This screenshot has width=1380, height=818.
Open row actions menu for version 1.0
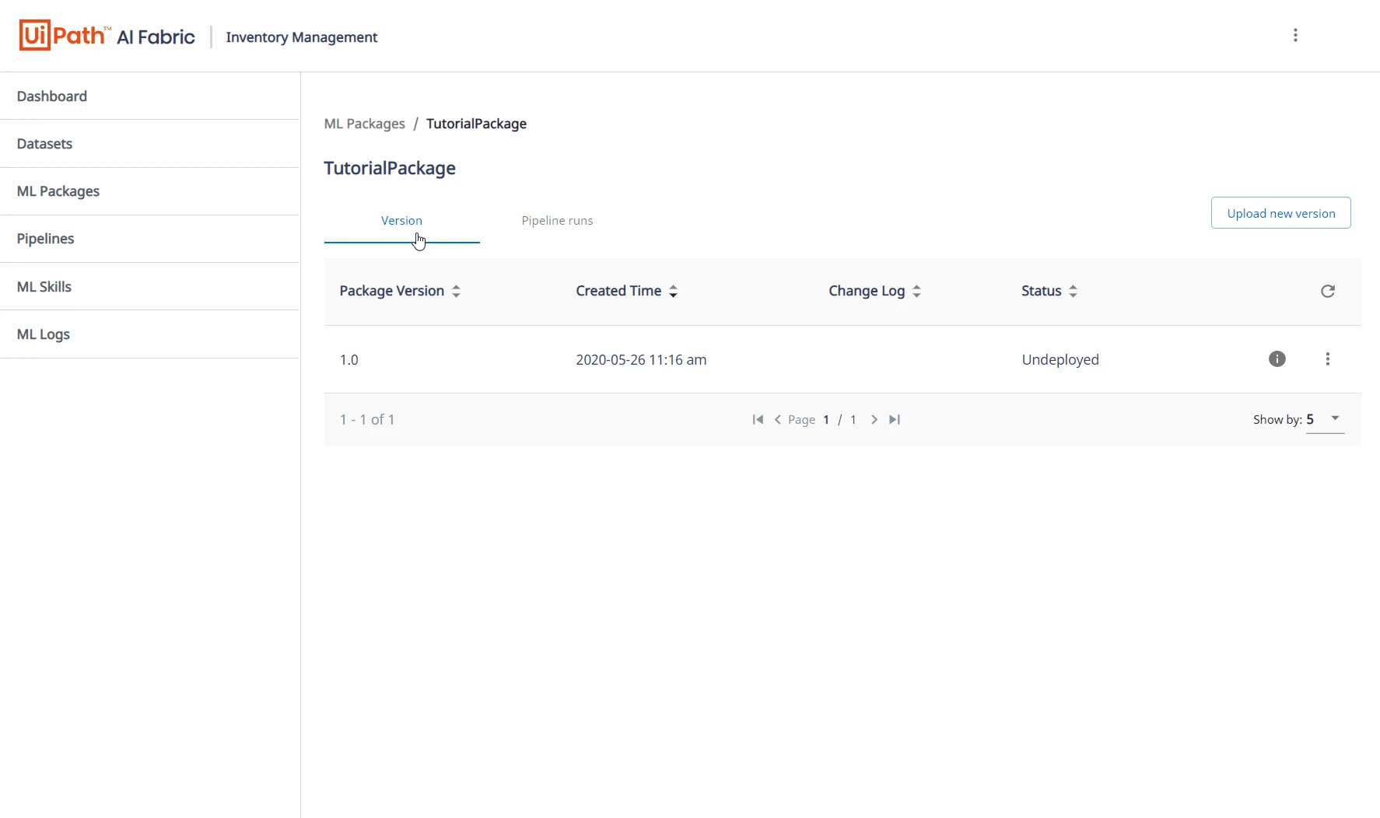[x=1328, y=358]
